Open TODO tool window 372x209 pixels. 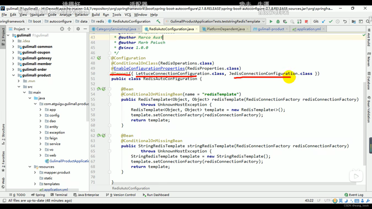[x=17, y=195]
